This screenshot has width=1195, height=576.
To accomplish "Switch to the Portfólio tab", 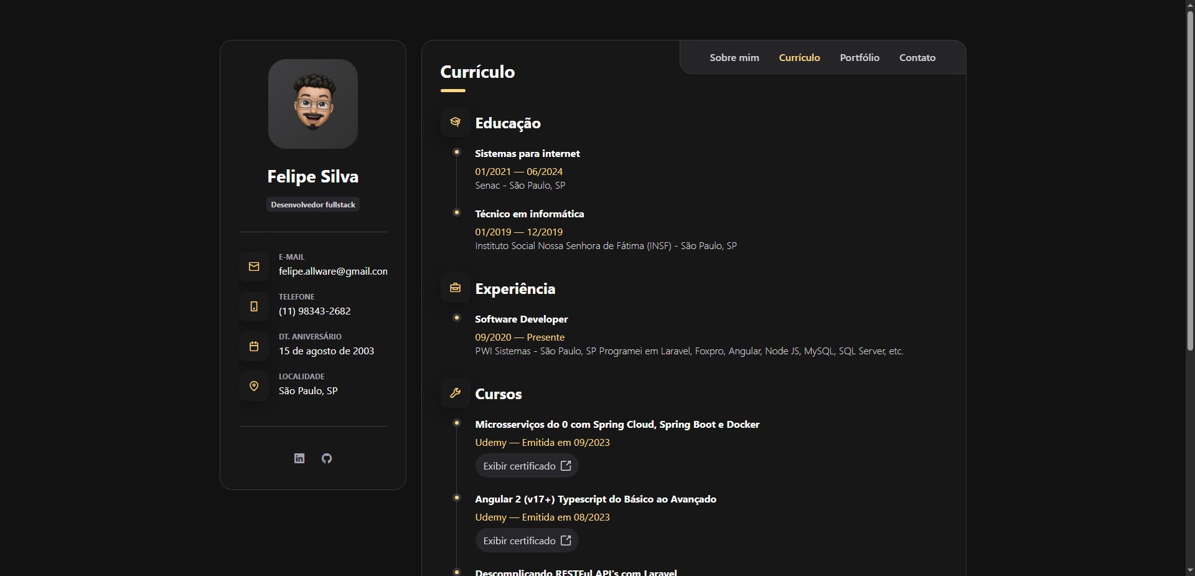I will [x=860, y=57].
